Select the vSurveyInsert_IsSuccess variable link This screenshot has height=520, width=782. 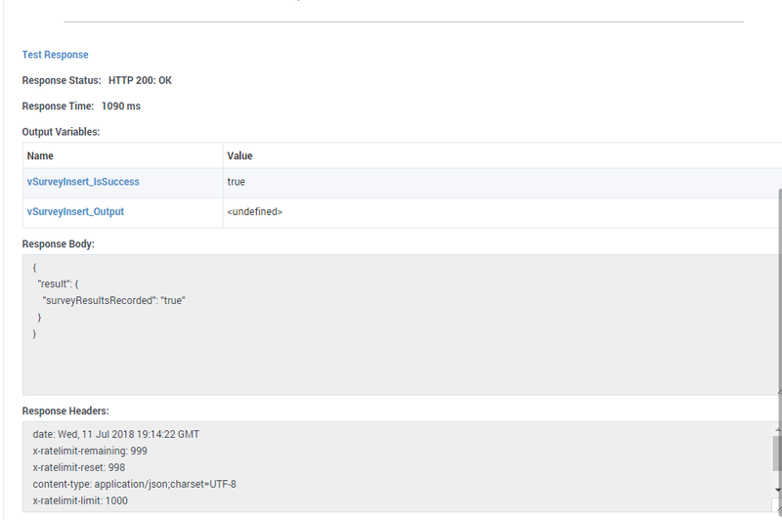[x=83, y=182]
